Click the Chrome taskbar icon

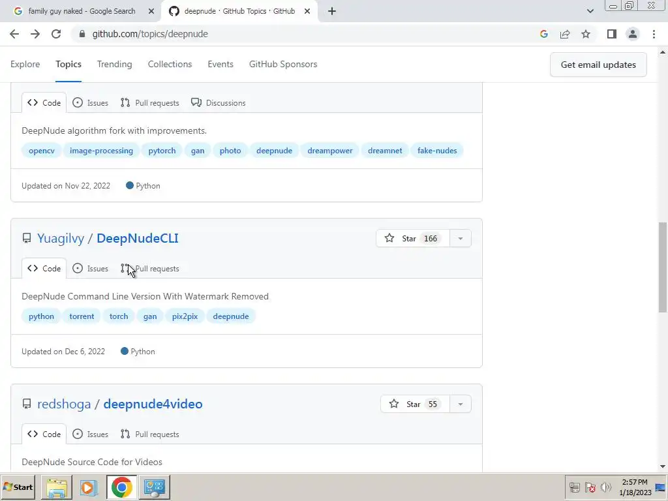[122, 487]
